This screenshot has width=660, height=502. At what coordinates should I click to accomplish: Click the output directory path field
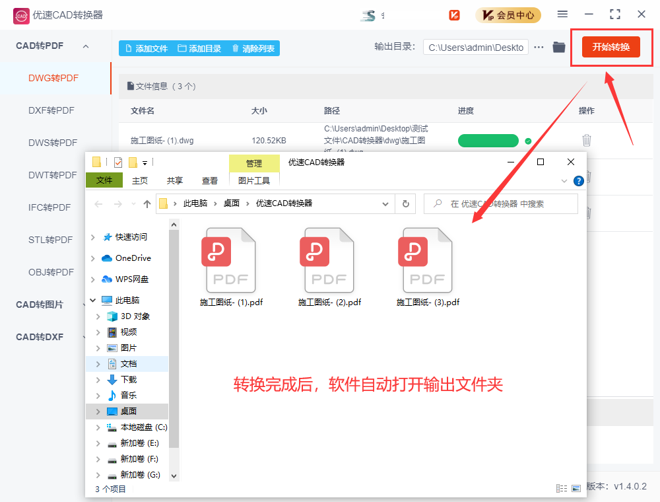point(476,48)
